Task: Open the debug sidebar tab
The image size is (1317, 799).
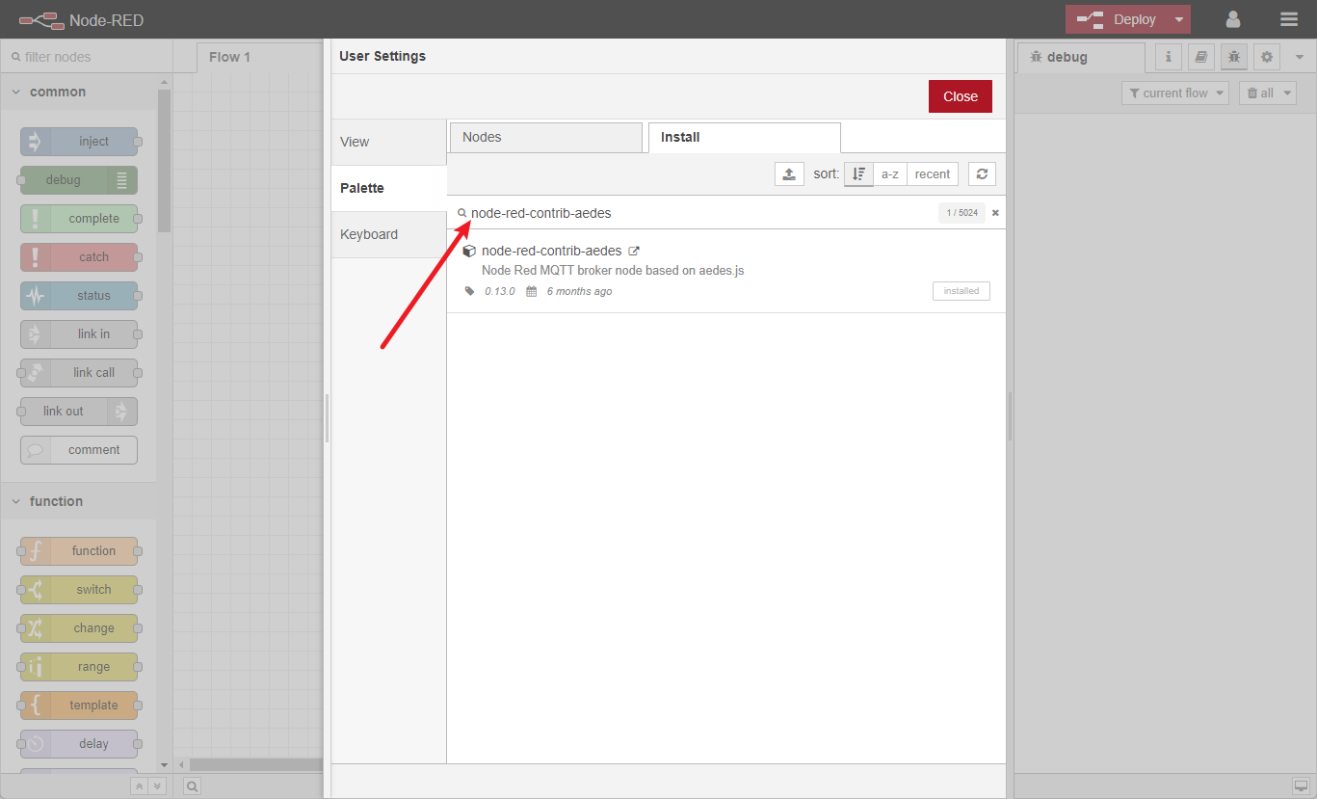Action: [x=1081, y=57]
